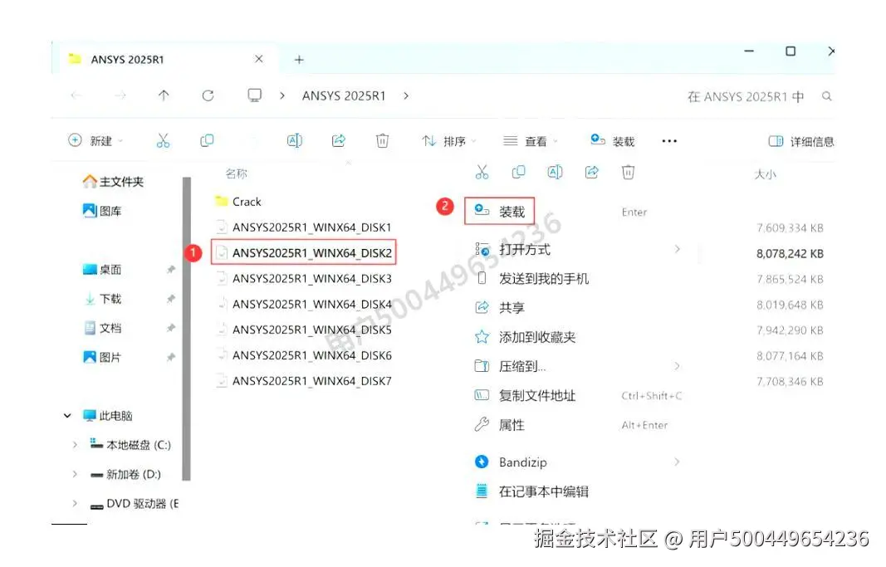
Task: Open the See more (...) toolbar icon
Action: (669, 141)
